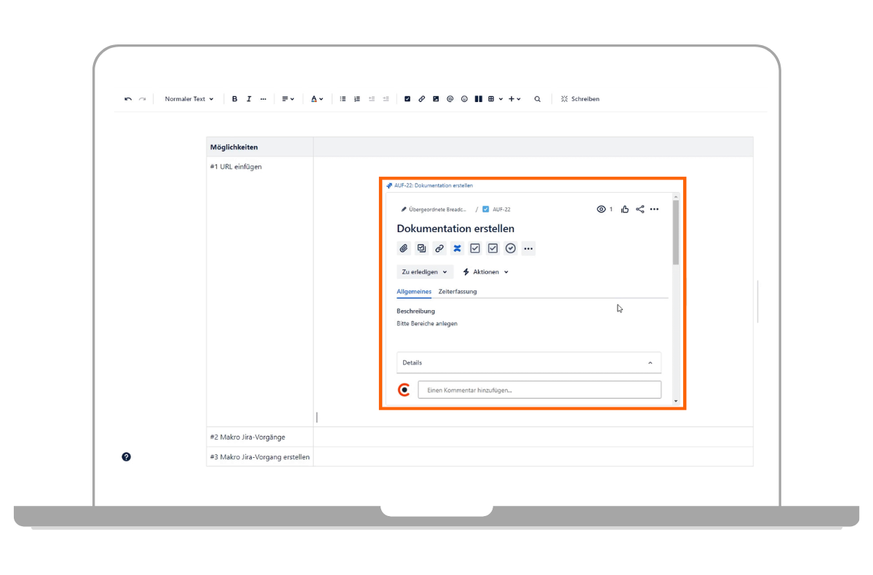Expand the Aktionen dropdown menu
This screenshot has width=873, height=575.
[486, 272]
